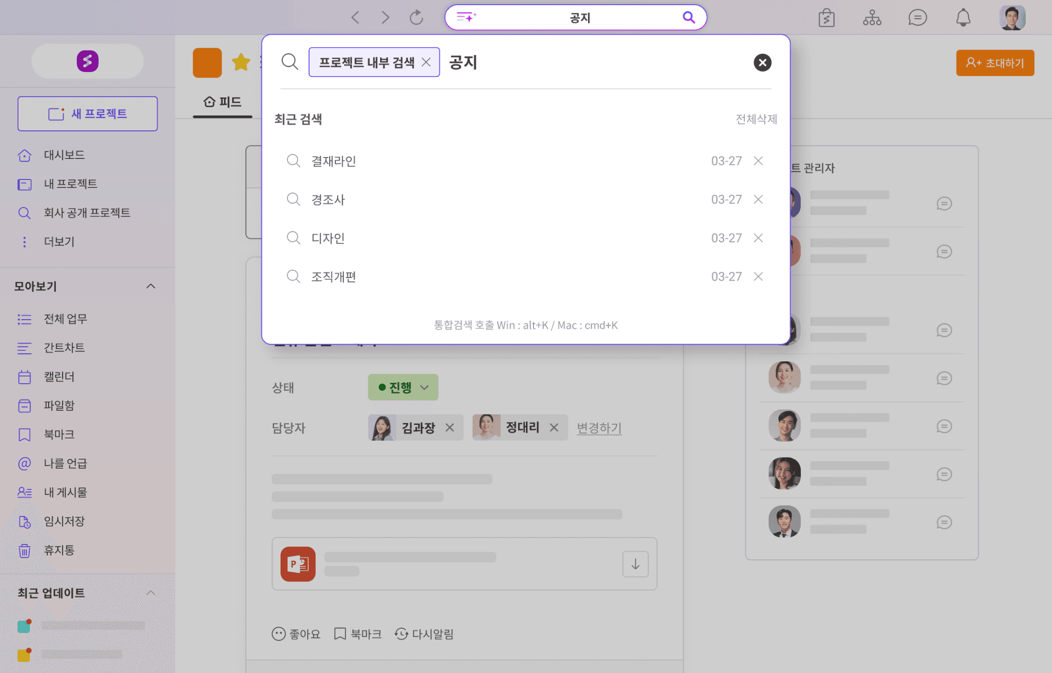Click the magnifier icon in top search bar
The image size is (1052, 673).
click(x=688, y=18)
